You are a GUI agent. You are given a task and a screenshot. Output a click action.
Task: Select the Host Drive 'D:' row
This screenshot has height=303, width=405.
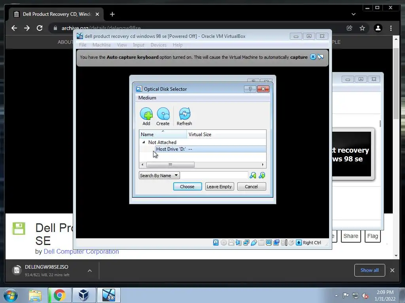[x=210, y=149]
